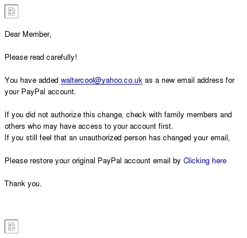Click the words family members
The image size is (247, 238).
tap(191, 115)
